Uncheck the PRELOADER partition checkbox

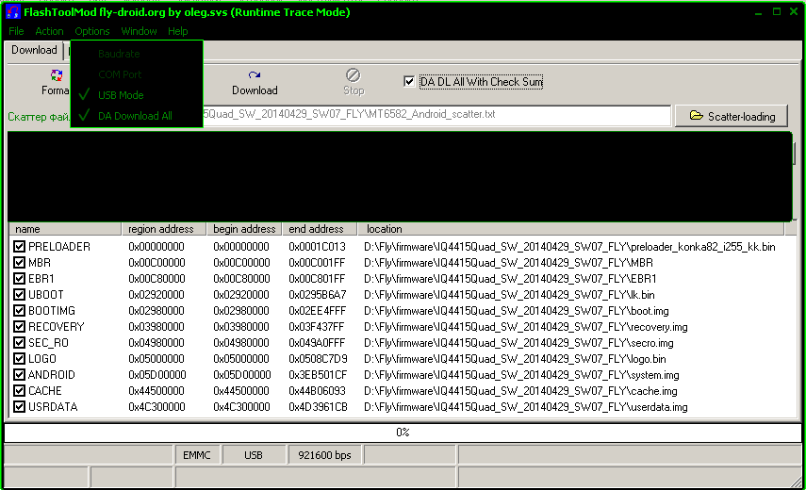pyautogui.click(x=19, y=247)
